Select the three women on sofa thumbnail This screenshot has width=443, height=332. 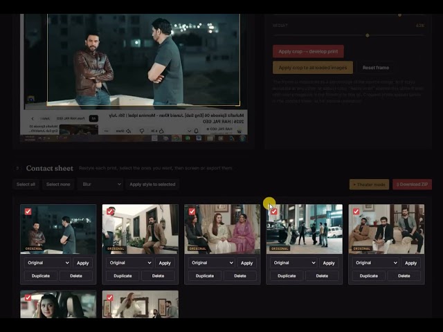coord(222,229)
